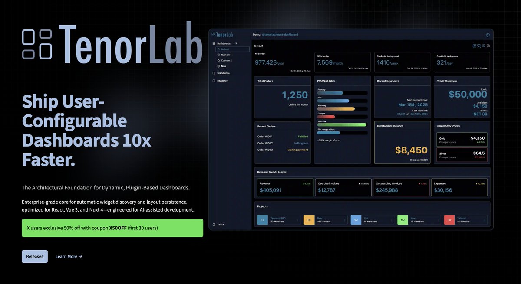This screenshot has height=284, width=521.
Task: Select the Default dashboard in sidebar
Action: 232,49
